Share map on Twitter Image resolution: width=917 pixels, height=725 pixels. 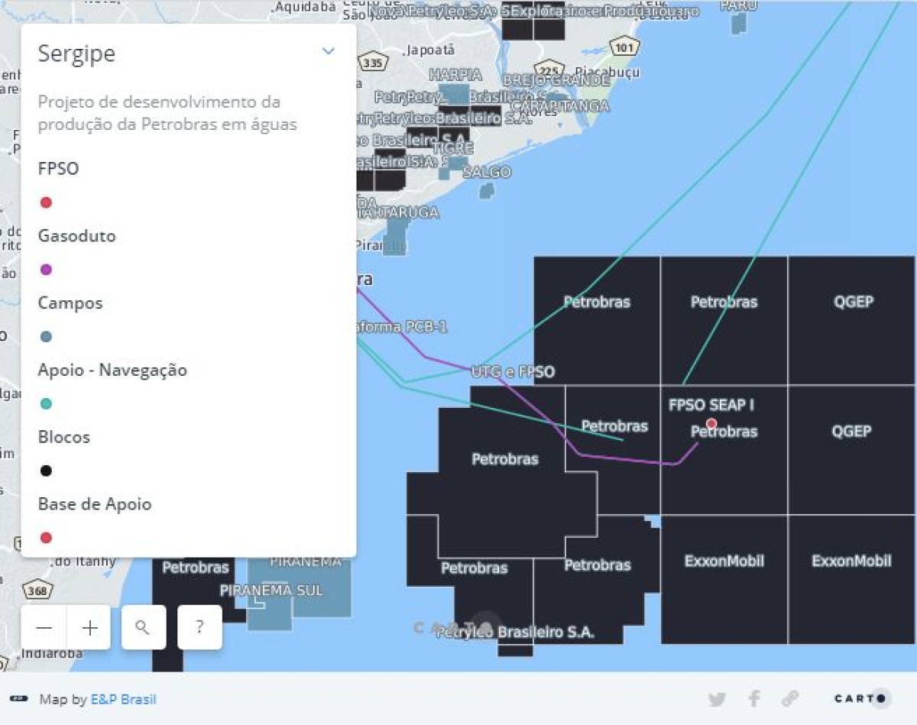[717, 698]
